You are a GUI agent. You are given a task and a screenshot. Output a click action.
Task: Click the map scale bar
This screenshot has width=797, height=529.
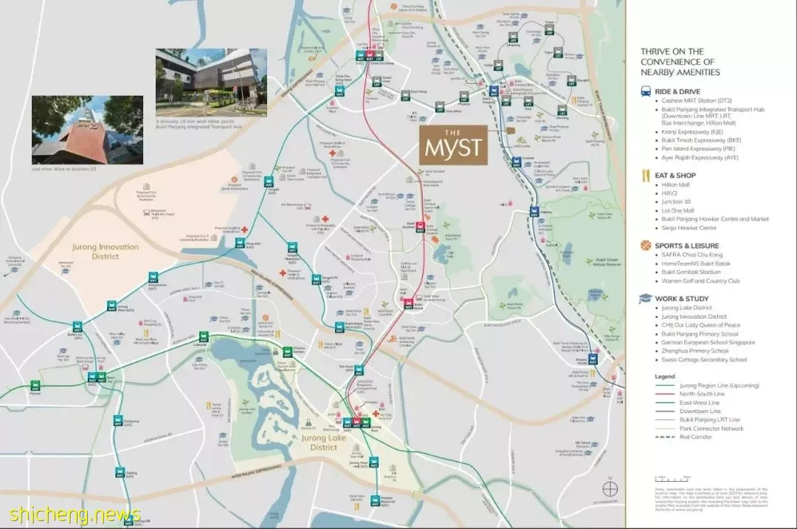672,478
